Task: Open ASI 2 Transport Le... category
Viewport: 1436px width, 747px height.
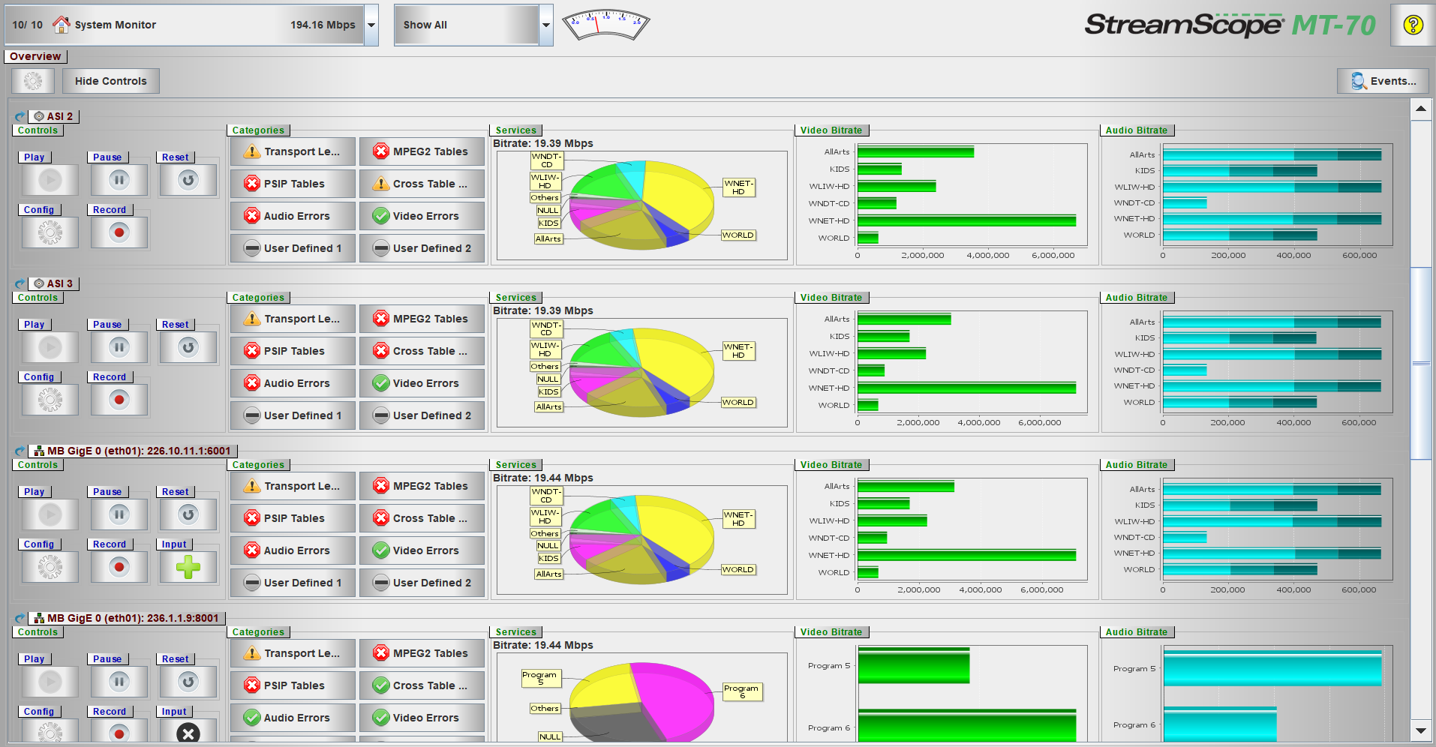Action: pyautogui.click(x=293, y=151)
